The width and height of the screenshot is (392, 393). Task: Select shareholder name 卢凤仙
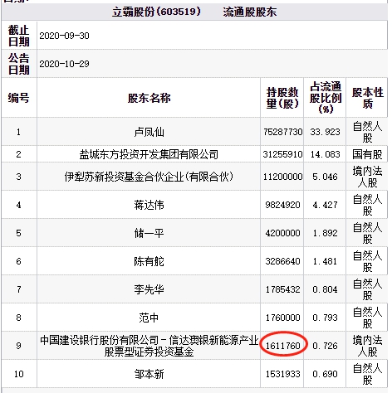coord(149,132)
